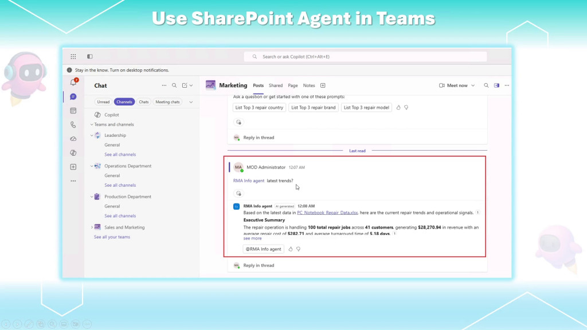Viewport: 587px width, 330px height.
Task: Toggle the Meeting chats filter chip
Action: point(167,102)
